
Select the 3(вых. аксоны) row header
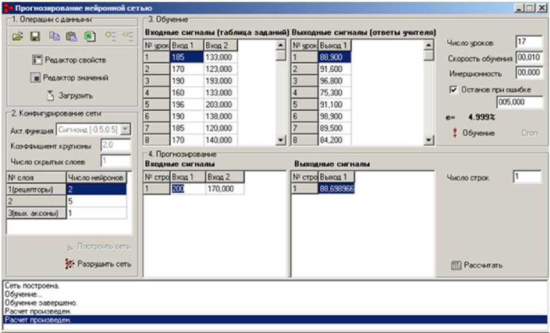(x=36, y=213)
